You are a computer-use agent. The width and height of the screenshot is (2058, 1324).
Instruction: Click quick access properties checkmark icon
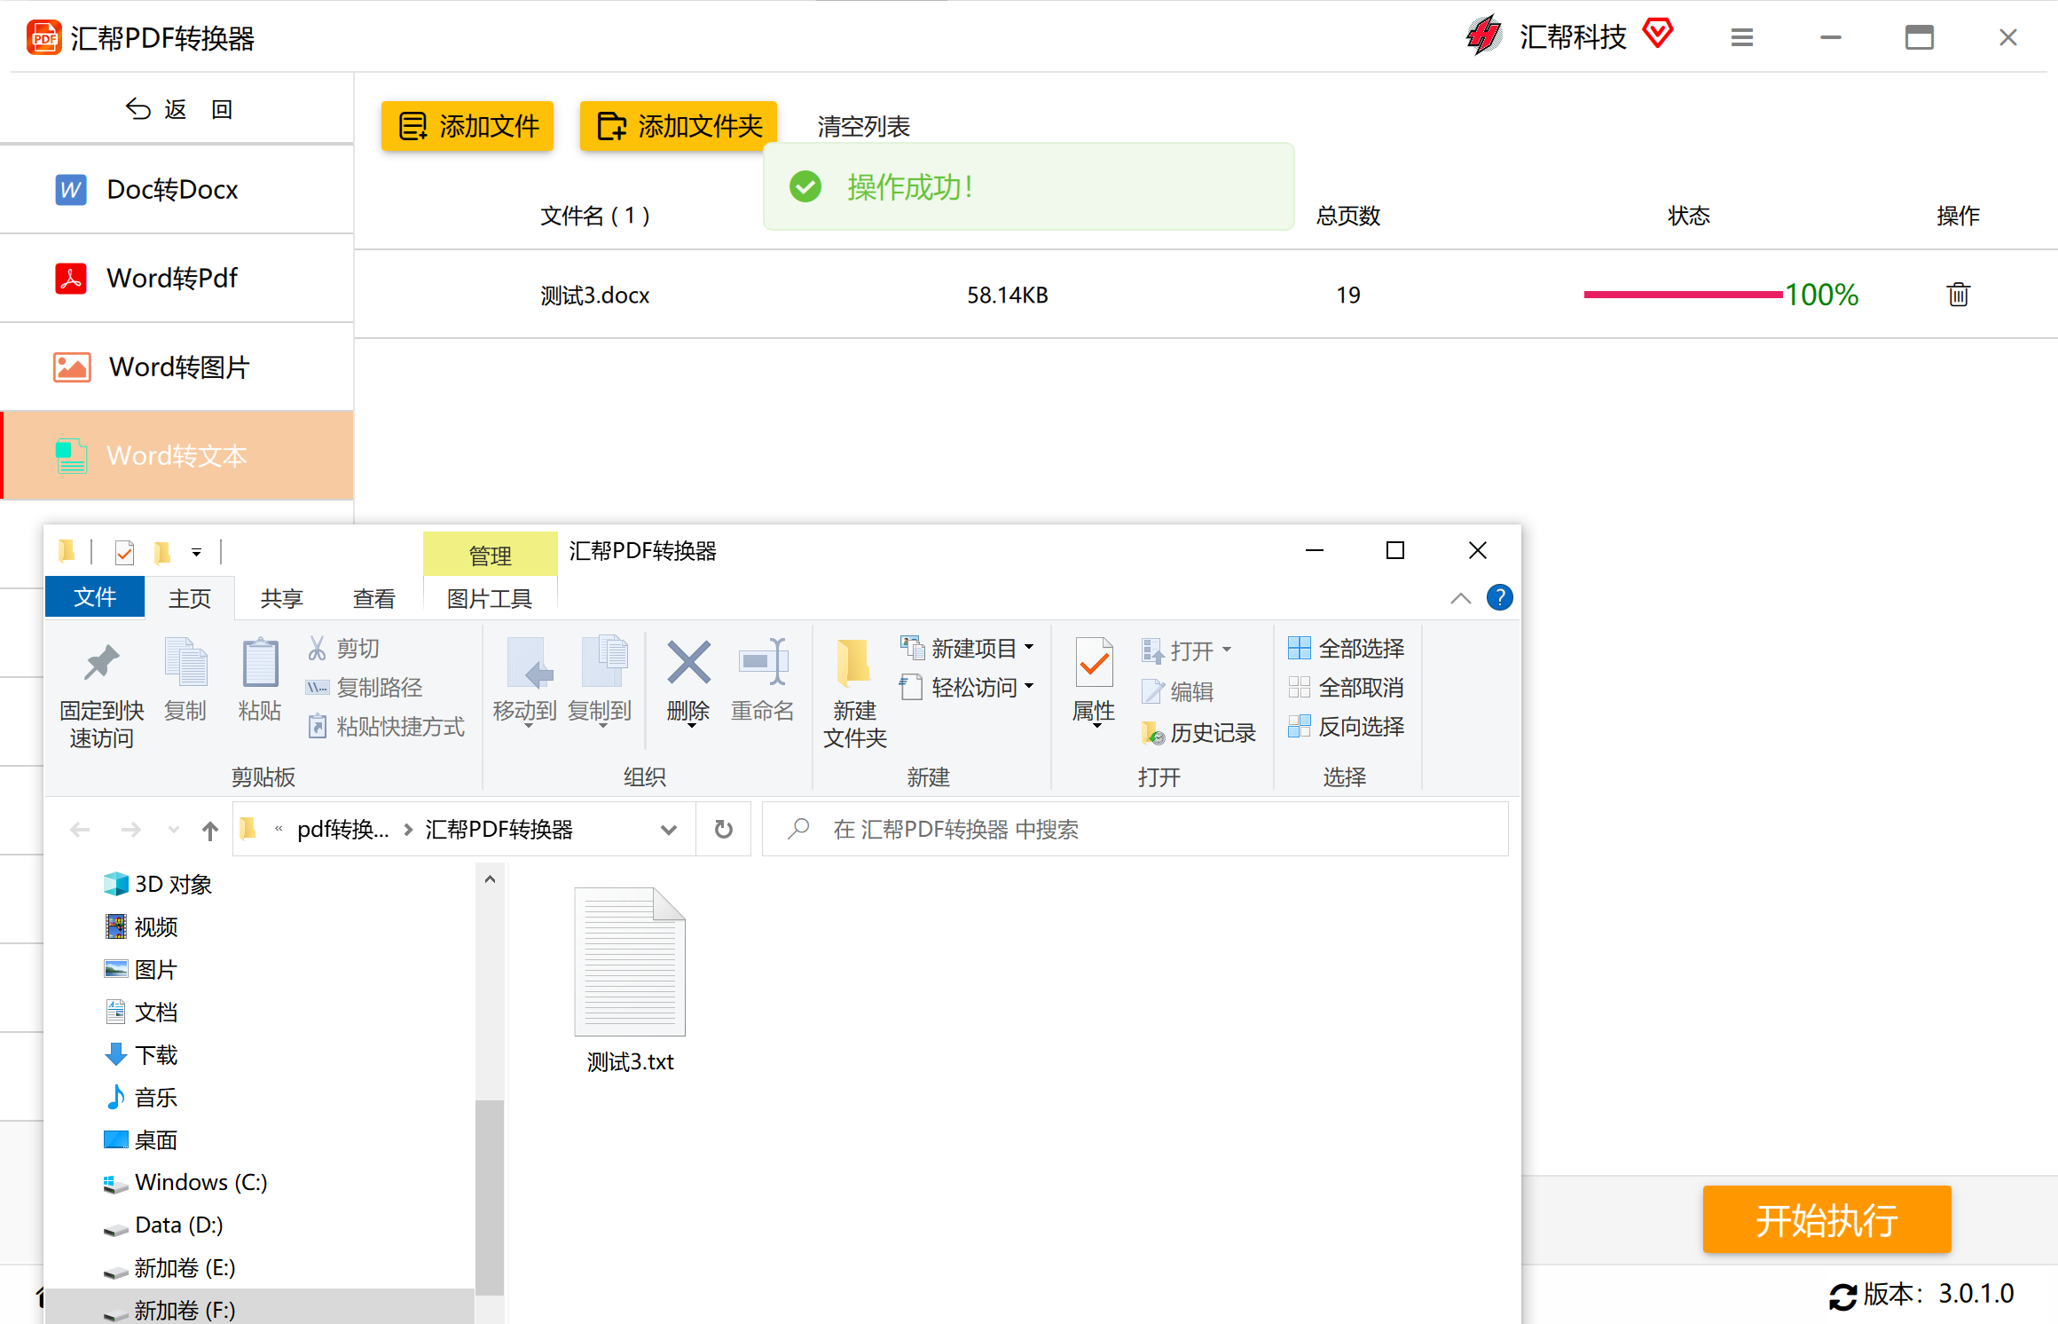click(125, 553)
